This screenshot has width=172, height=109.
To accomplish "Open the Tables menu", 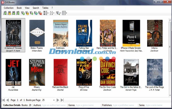I will [45, 8].
